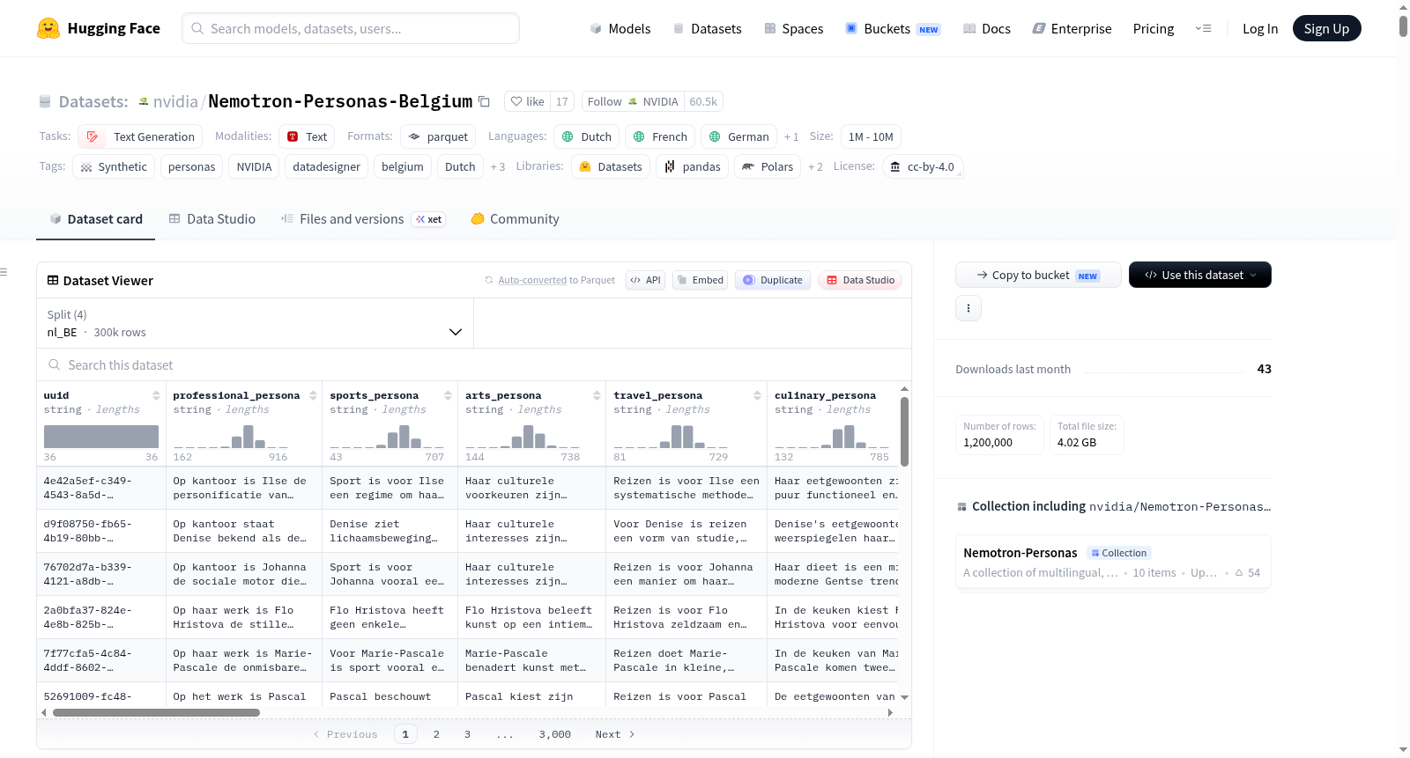The image size is (1410, 758).
Task: Go to page 2 of the table
Action: pos(436,734)
